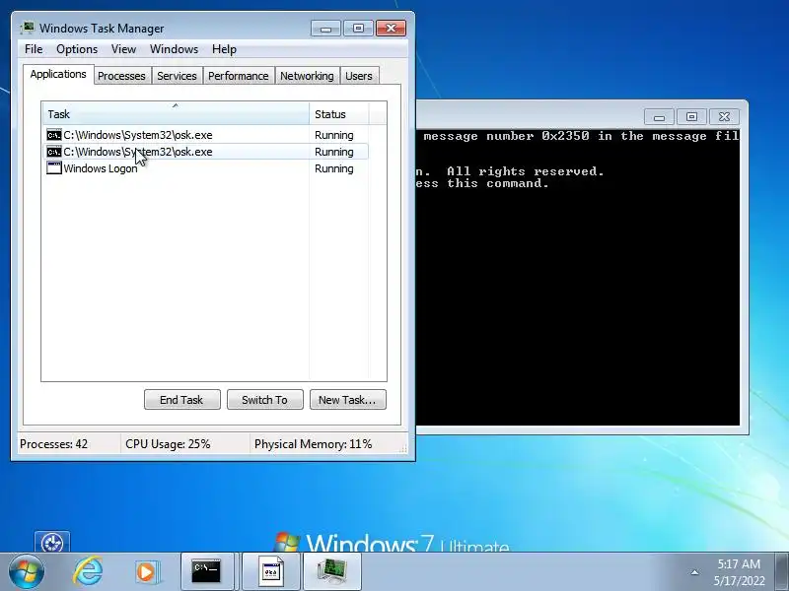Activate the command prompt taskbar button
This screenshot has height=591, width=789.
(207, 572)
